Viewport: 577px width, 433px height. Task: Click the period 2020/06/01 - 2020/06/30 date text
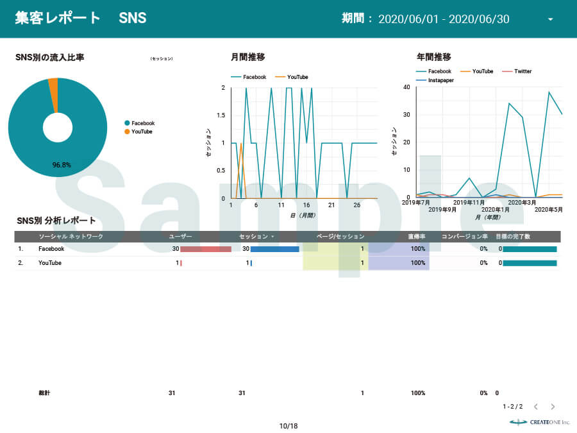(444, 19)
